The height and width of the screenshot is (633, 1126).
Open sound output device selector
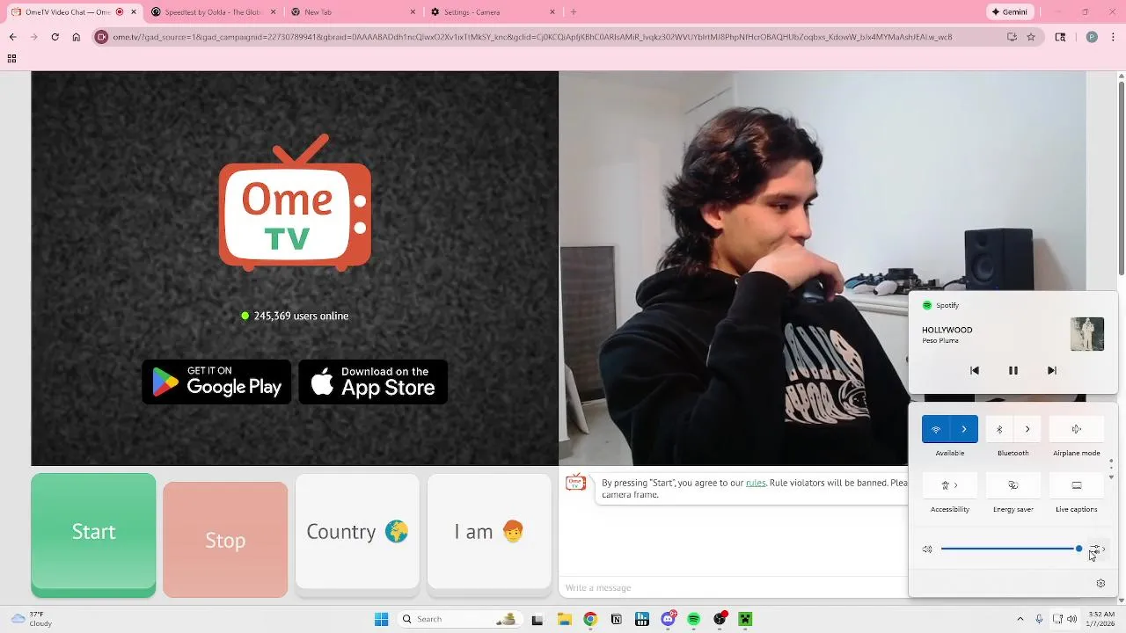1097,549
